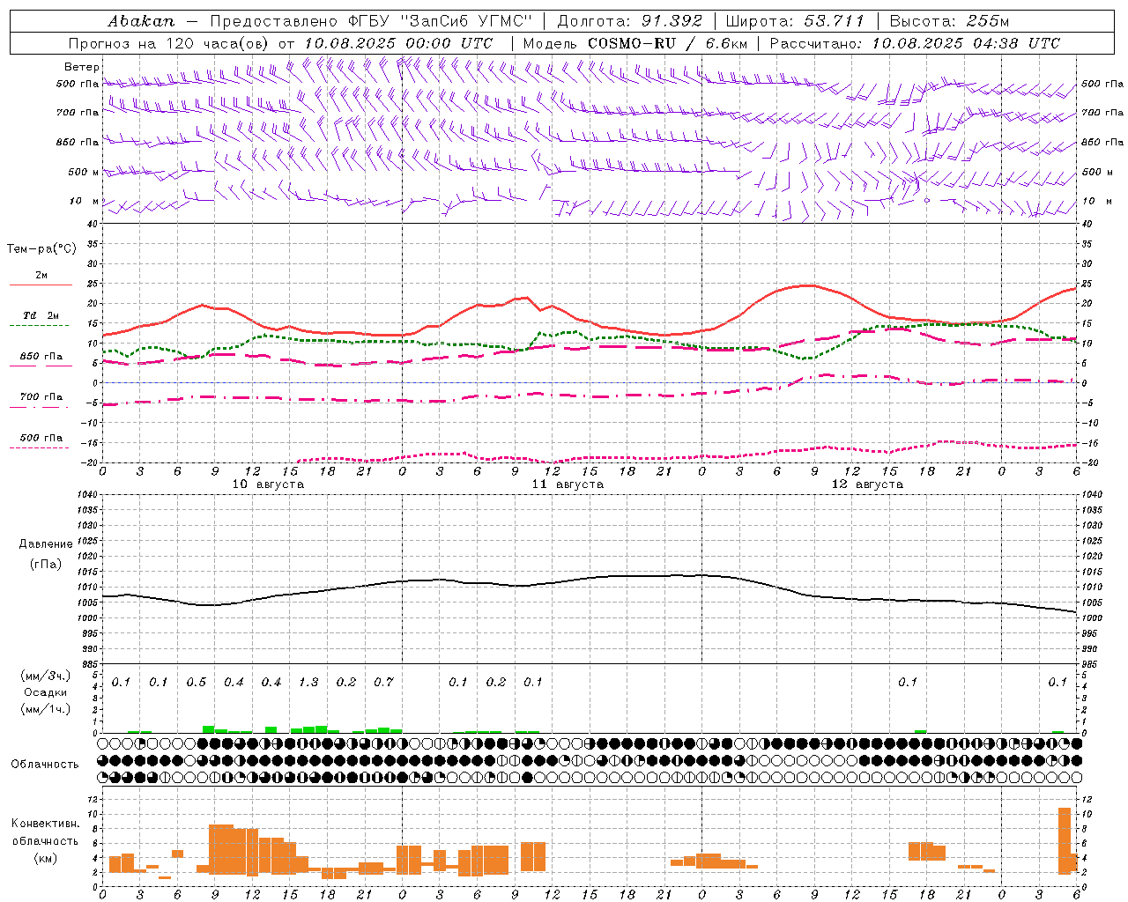Click the "700 гПа" temperature legend entry

41,397
